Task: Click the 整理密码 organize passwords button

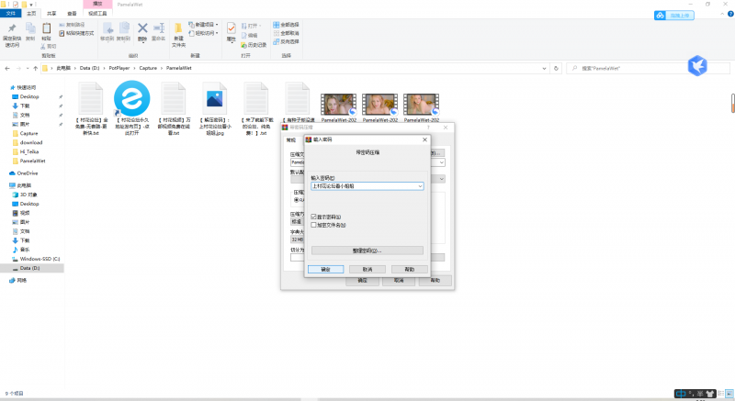Action: pos(367,250)
